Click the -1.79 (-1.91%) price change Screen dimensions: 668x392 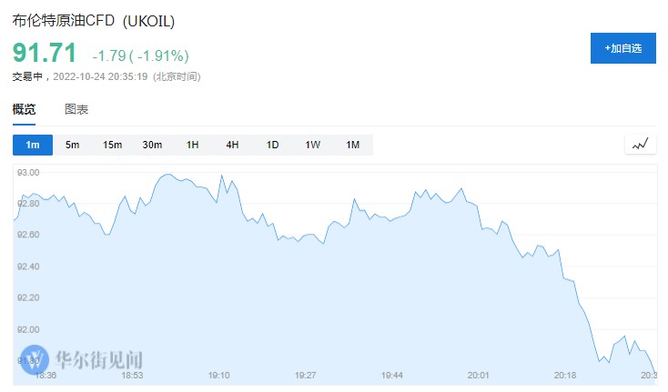click(x=145, y=55)
